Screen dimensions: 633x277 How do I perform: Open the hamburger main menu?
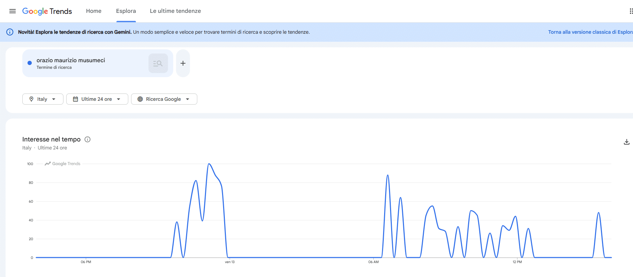(x=13, y=11)
